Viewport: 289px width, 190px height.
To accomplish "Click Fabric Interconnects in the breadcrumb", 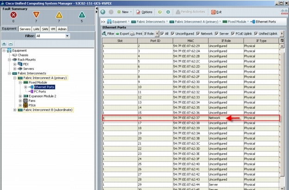I will coord(151,22).
